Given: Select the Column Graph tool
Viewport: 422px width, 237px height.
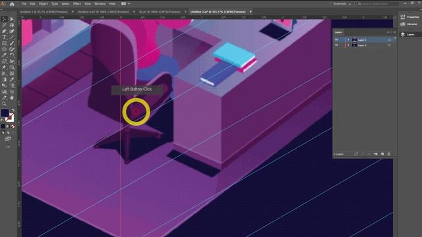Looking at the screenshot, I should pos(5,92).
